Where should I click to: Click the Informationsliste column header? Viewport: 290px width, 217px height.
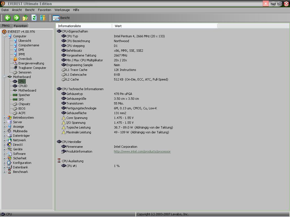point(84,26)
